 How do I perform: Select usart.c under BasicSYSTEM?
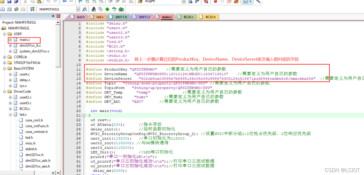point(24,74)
